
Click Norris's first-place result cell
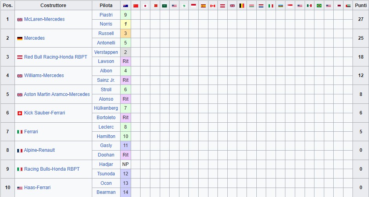click(125, 24)
